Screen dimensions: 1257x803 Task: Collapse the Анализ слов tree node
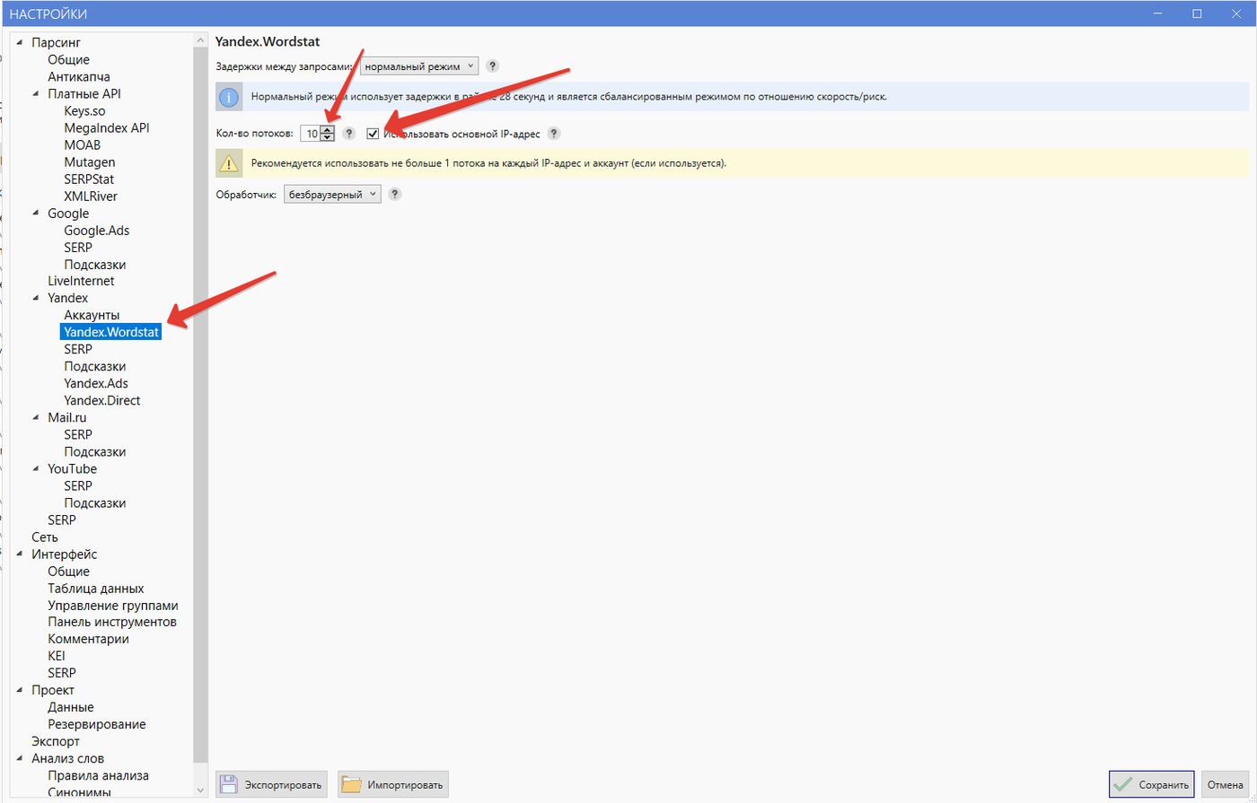click(x=21, y=759)
